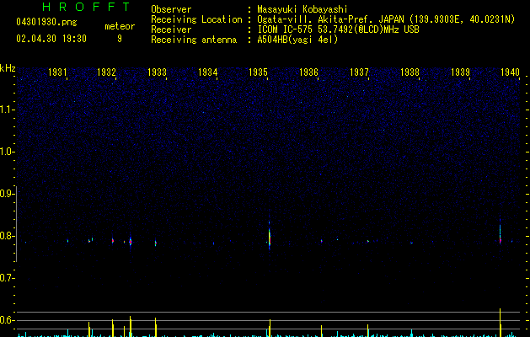530x337 pixels.
Task: Click the meteor count label
Action: point(120,26)
